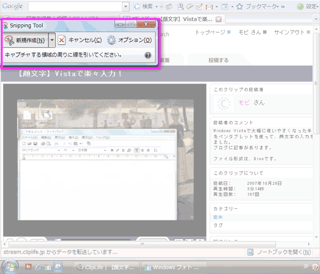This screenshot has height=274, width=320.
Task: Switch to Windows フォト taskbar button
Action: 174,267
